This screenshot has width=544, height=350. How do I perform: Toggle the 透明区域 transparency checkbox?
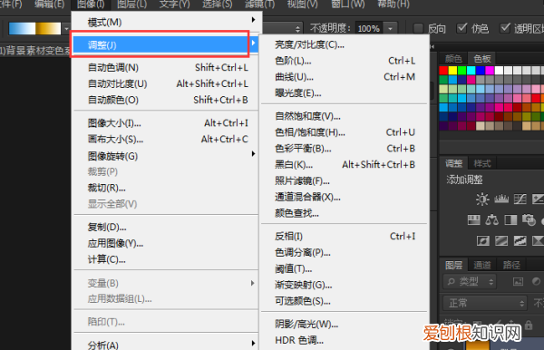pos(505,28)
